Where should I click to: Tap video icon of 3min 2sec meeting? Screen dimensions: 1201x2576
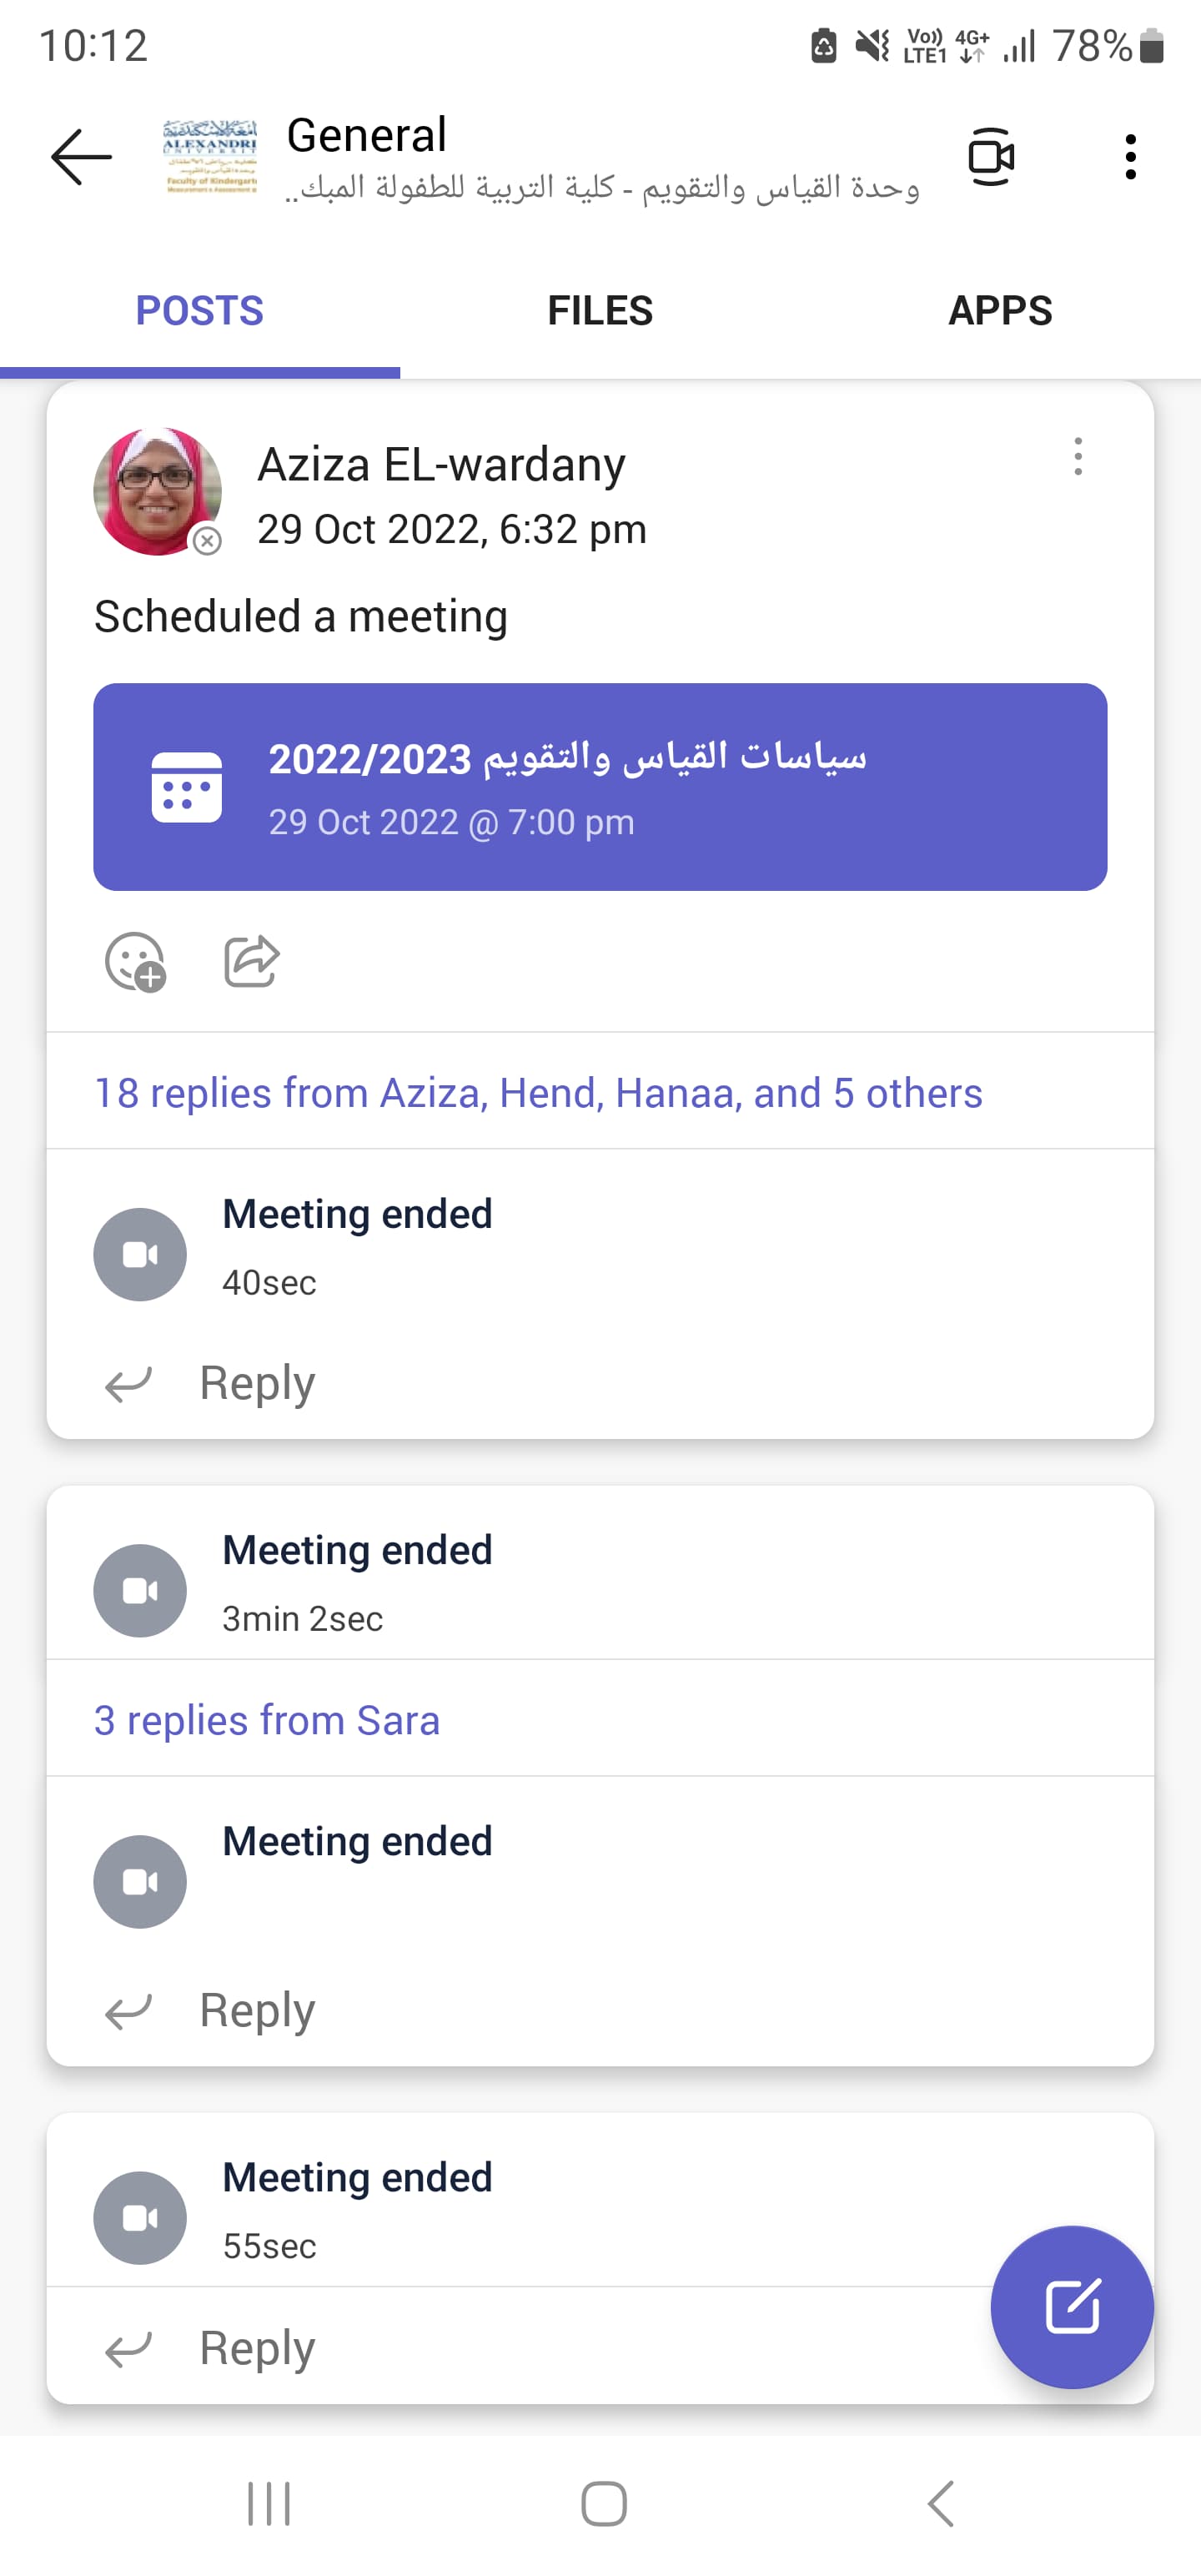(x=140, y=1590)
